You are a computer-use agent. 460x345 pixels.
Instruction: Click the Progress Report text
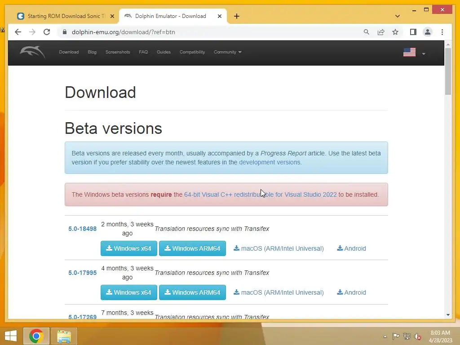tap(283, 153)
